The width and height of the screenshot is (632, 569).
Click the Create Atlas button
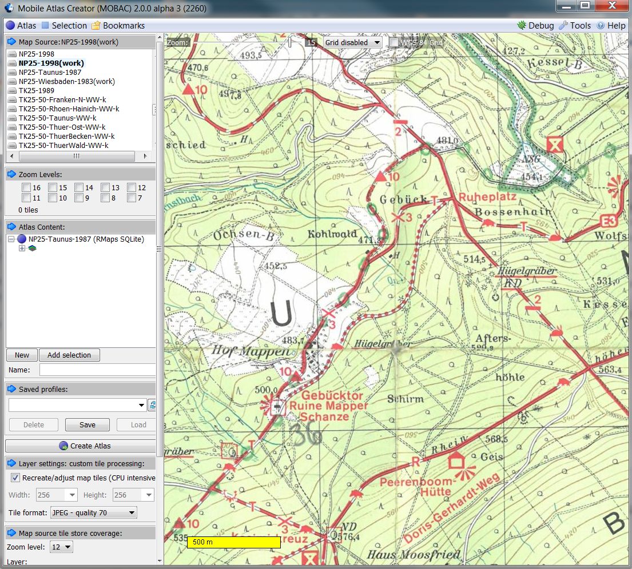click(x=81, y=446)
